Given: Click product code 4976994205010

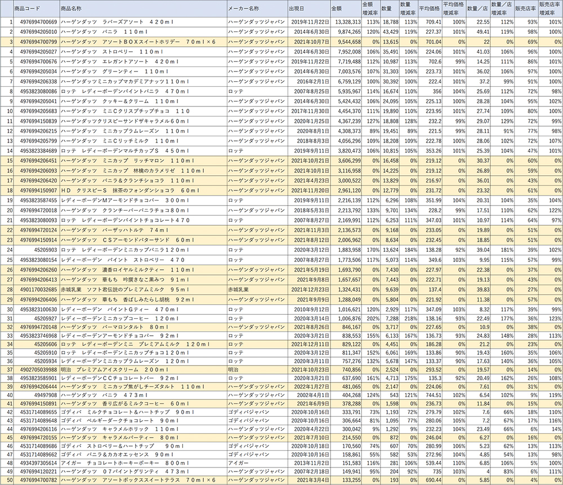Looking at the screenshot, I should click(37, 32).
